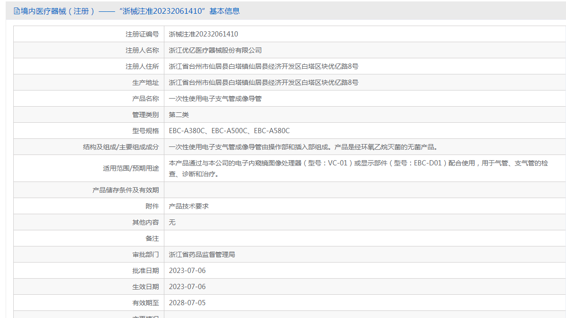
Task: Click the document icon beside the page title
Action: click(17, 11)
